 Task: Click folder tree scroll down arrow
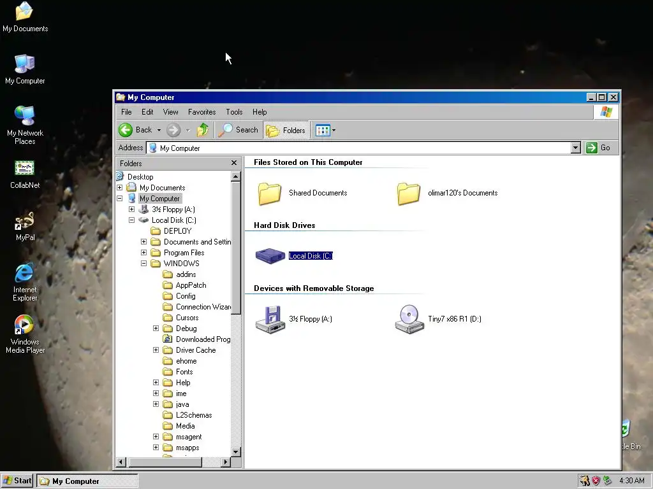[x=236, y=451]
